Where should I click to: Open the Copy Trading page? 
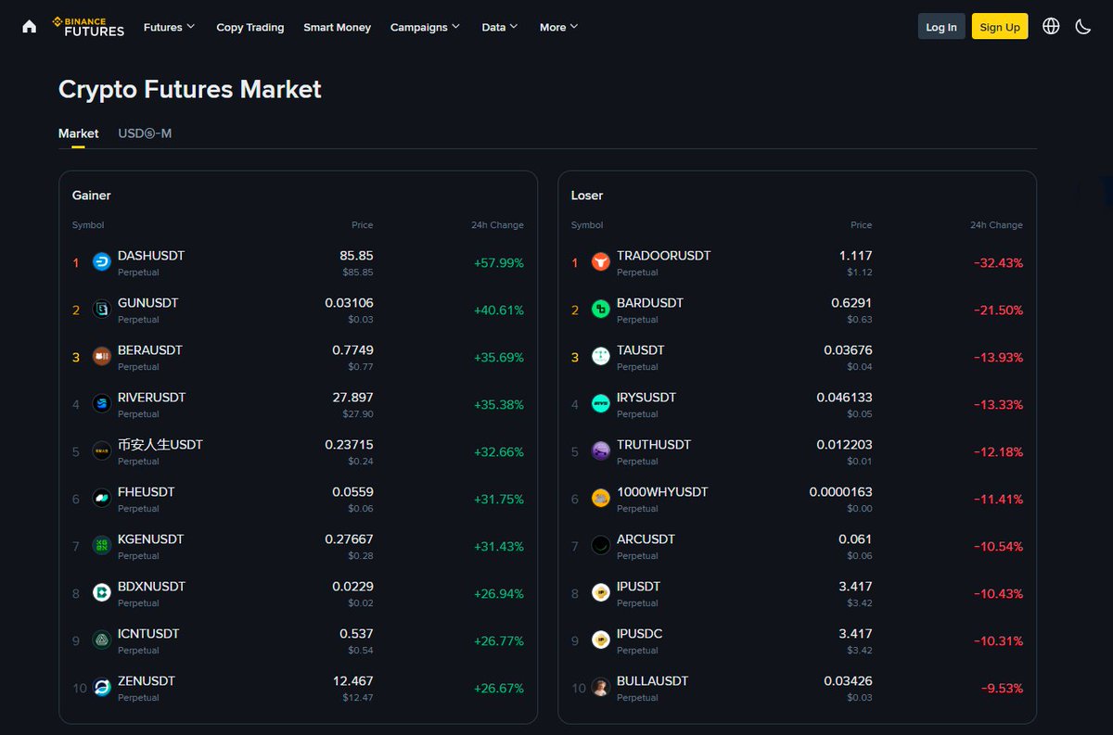(x=249, y=27)
